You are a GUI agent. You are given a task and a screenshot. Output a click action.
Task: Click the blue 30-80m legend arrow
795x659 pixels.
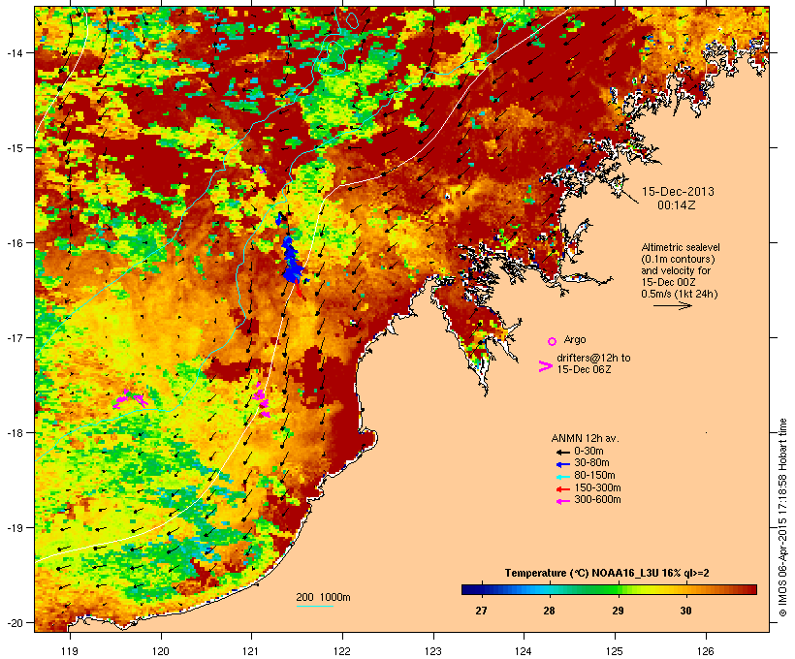pyautogui.click(x=562, y=464)
